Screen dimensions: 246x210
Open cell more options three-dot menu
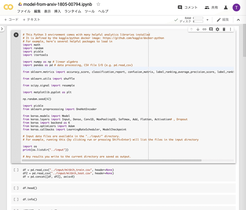(x=230, y=29)
